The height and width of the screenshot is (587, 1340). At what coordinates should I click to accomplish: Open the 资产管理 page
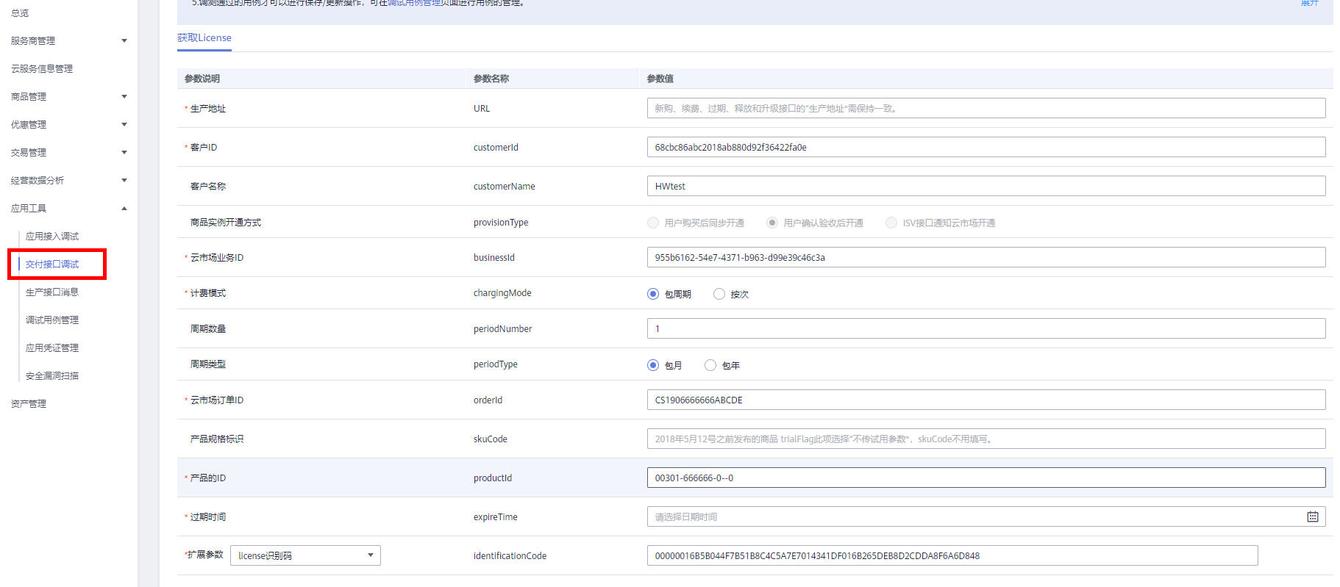click(x=29, y=404)
